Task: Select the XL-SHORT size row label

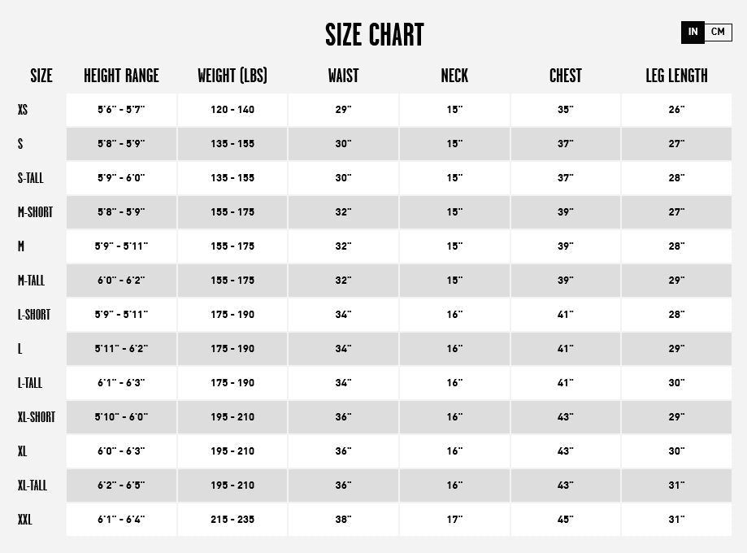Action: [37, 417]
